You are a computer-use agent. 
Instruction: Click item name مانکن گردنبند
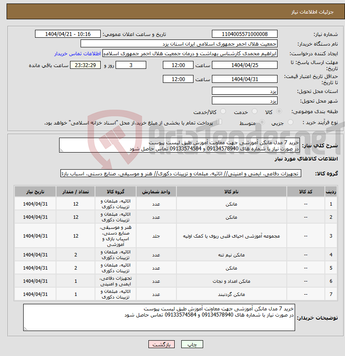pos(232,295)
